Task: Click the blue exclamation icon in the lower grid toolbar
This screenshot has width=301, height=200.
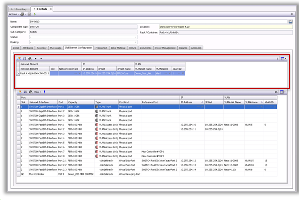Action: click(x=44, y=92)
